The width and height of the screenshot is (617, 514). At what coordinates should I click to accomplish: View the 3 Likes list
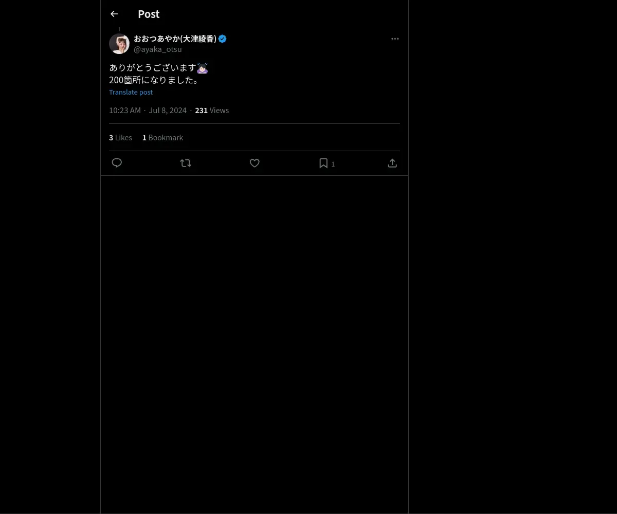click(x=120, y=137)
